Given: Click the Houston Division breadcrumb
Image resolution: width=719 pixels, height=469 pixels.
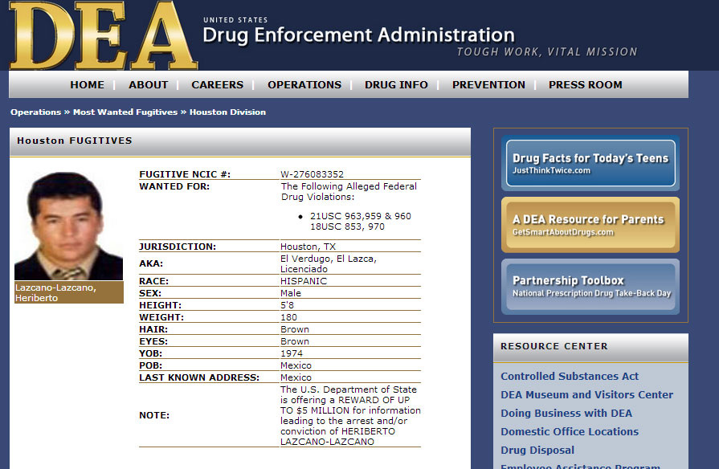Looking at the screenshot, I should pos(227,112).
